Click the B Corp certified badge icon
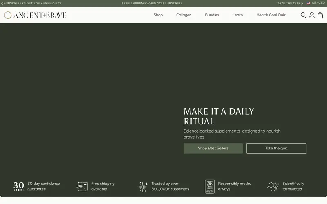 click(x=210, y=186)
